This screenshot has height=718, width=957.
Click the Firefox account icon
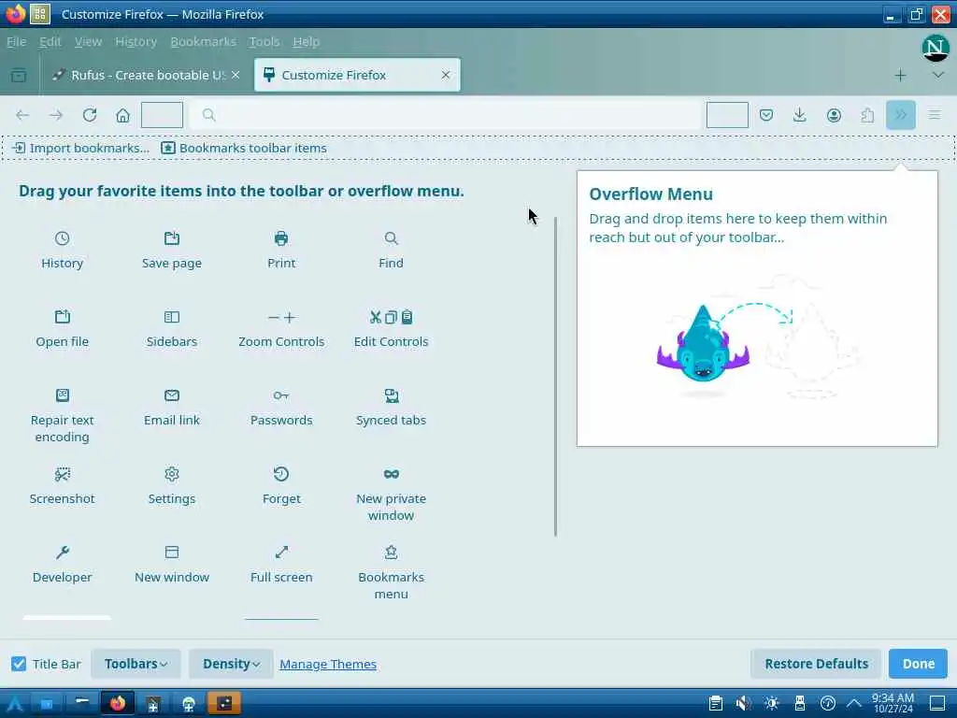point(834,115)
